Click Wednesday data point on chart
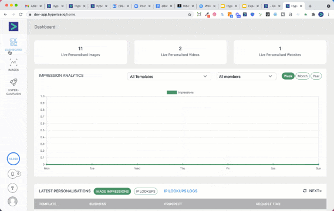Screen dimensions: 334x211 point(137,164)
